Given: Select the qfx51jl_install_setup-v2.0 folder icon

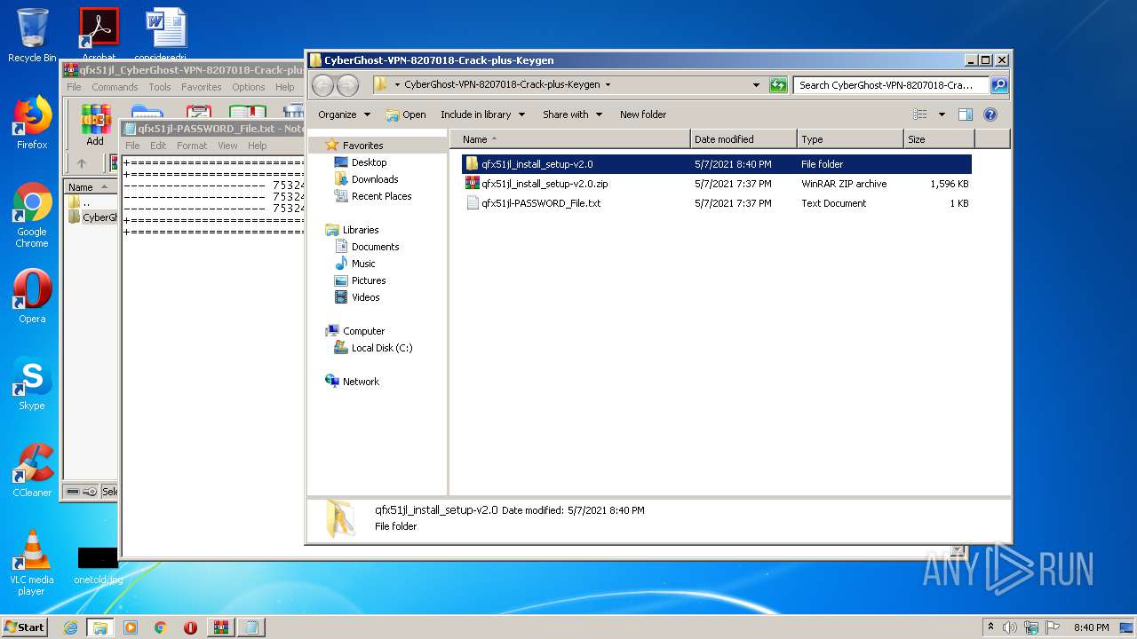Looking at the screenshot, I should [x=472, y=164].
